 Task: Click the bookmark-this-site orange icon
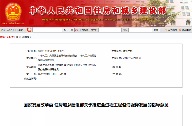tap(180, 30)
